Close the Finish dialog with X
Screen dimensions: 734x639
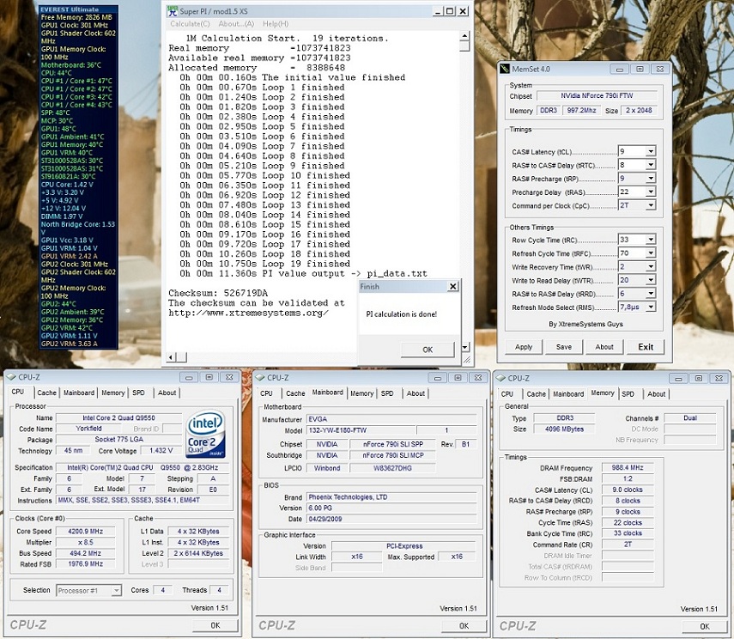click(452, 286)
